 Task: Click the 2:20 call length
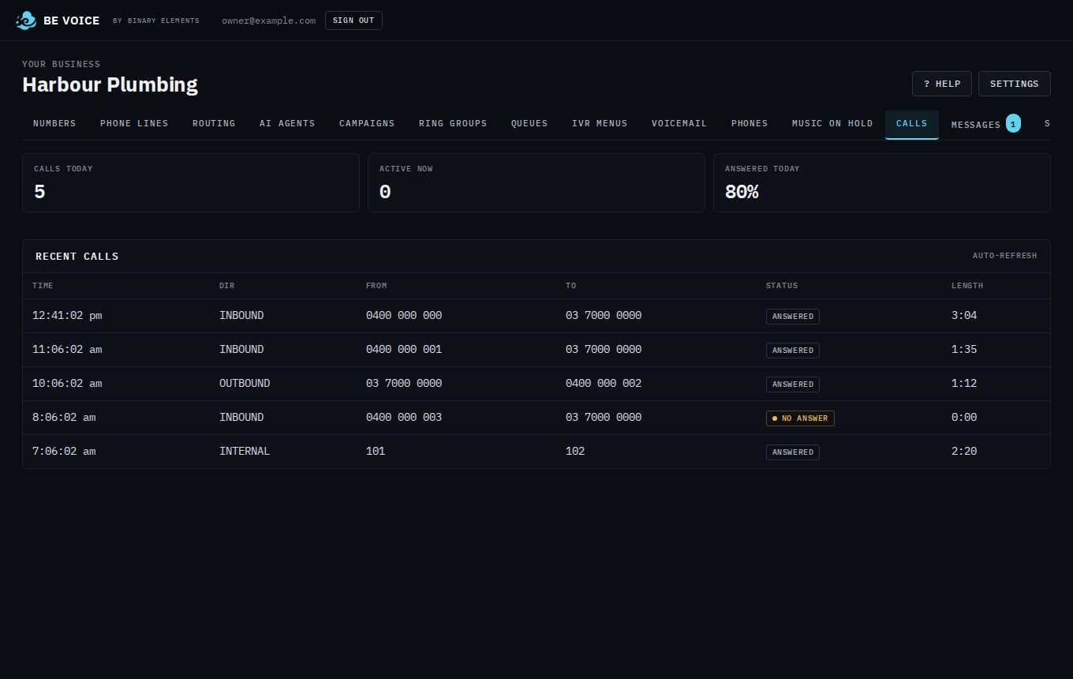click(x=964, y=452)
